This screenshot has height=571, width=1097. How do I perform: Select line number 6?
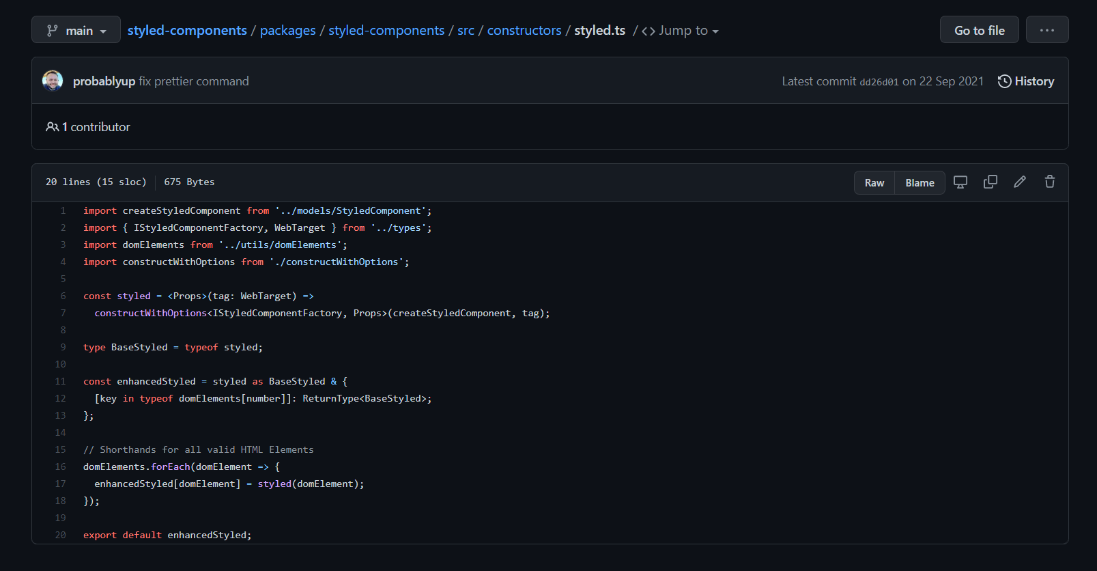[63, 296]
